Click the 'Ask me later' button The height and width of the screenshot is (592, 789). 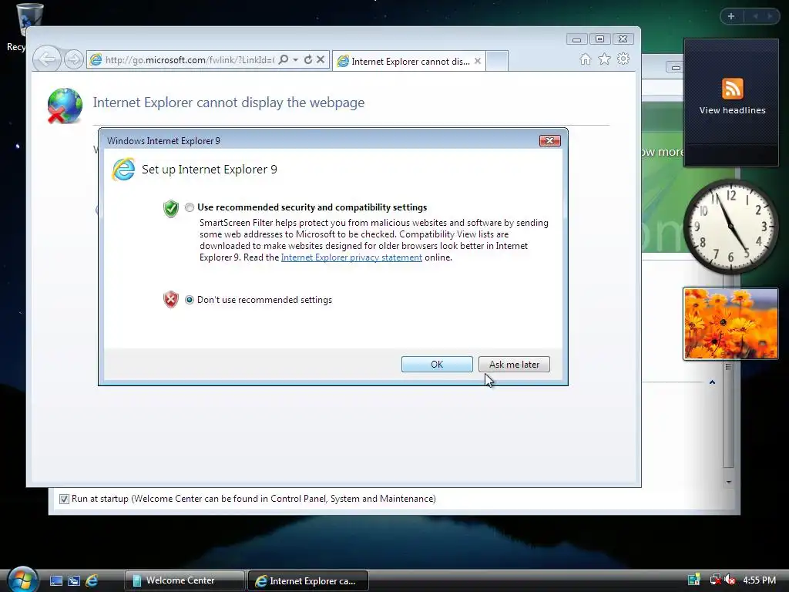[514, 364]
